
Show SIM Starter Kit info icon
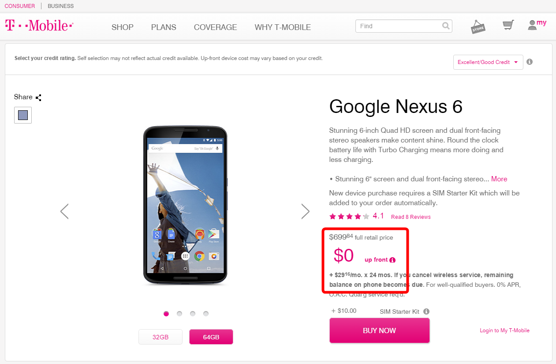coord(426,311)
